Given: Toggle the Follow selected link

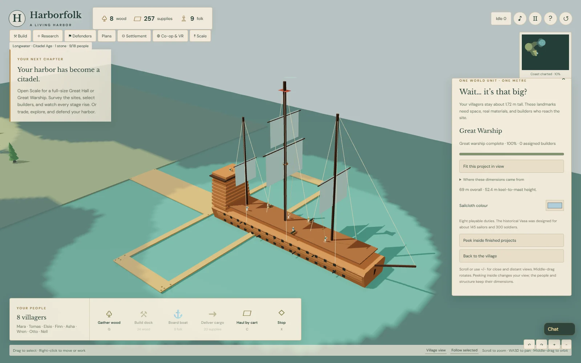Looking at the screenshot, I should coord(464,350).
